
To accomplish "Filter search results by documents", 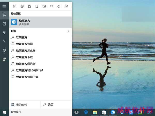I will [x=29, y=6].
